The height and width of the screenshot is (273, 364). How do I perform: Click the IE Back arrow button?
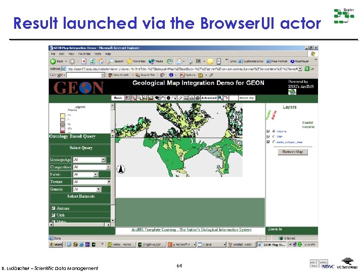(53, 61)
